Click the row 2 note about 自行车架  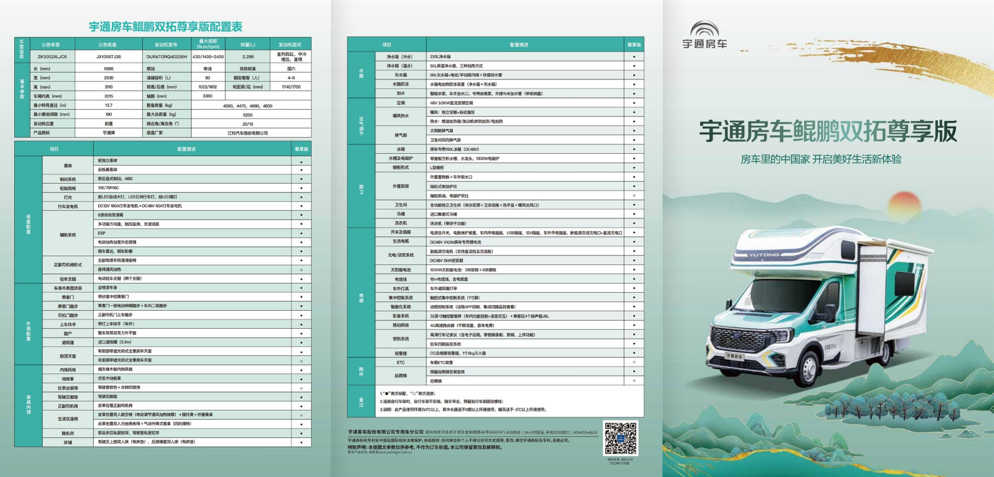tap(442, 401)
